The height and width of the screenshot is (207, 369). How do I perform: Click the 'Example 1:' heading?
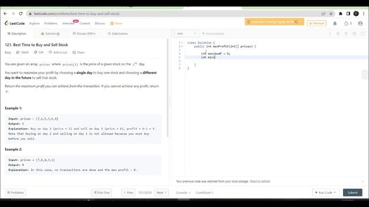(13, 108)
